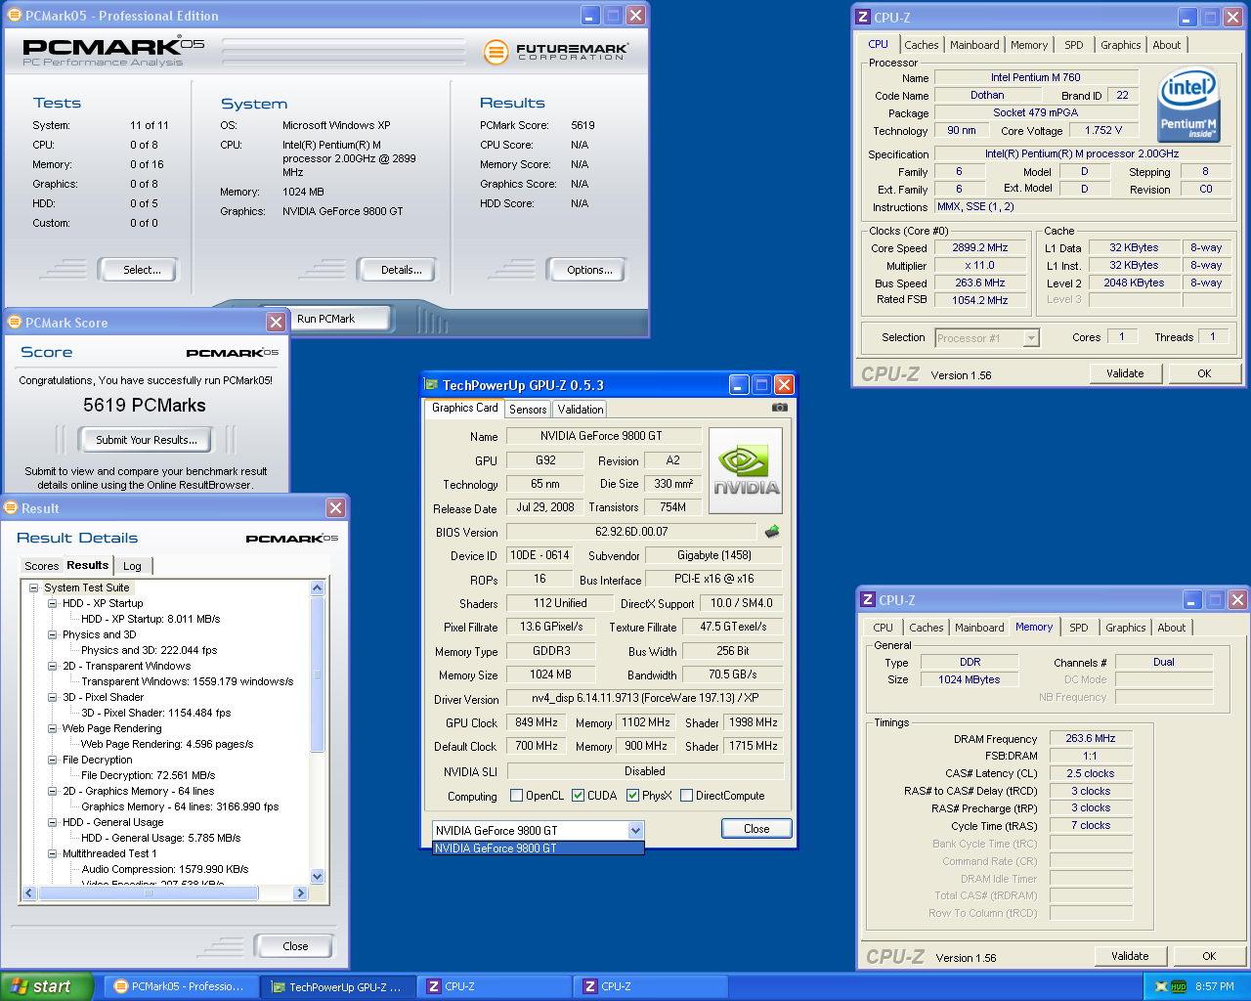This screenshot has width=1251, height=1001.
Task: Click the GPU Clock 849 MHz field
Action: (537, 722)
